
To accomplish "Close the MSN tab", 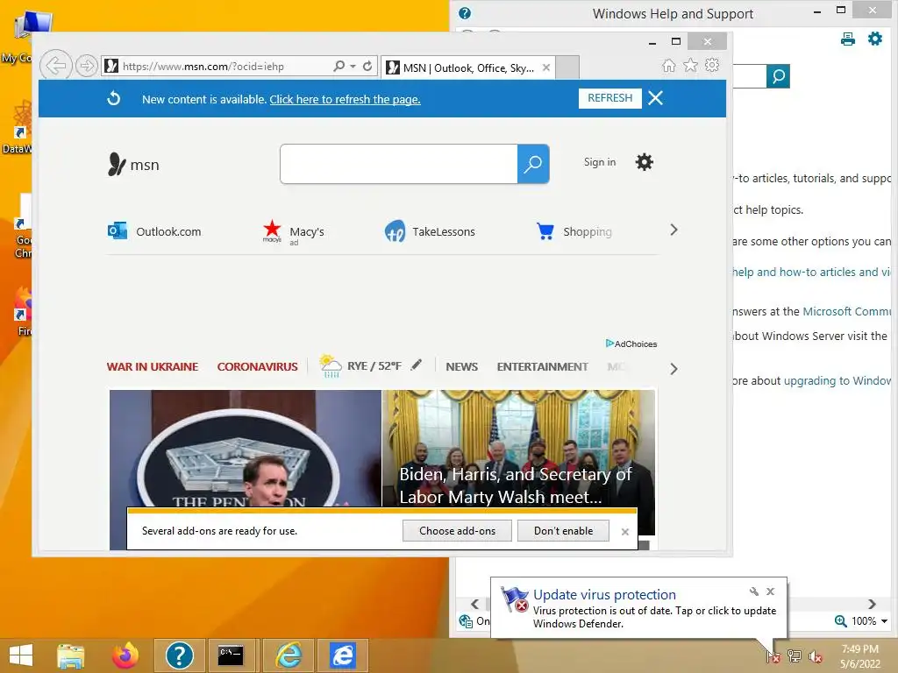I will (x=546, y=67).
